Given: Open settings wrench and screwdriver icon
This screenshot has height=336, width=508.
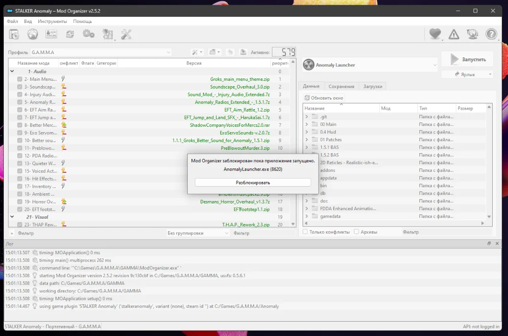Looking at the screenshot, I should pos(126,34).
